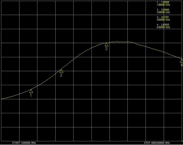Click the START 3.000000 MHz label
The image size is (183, 145).
24,143
